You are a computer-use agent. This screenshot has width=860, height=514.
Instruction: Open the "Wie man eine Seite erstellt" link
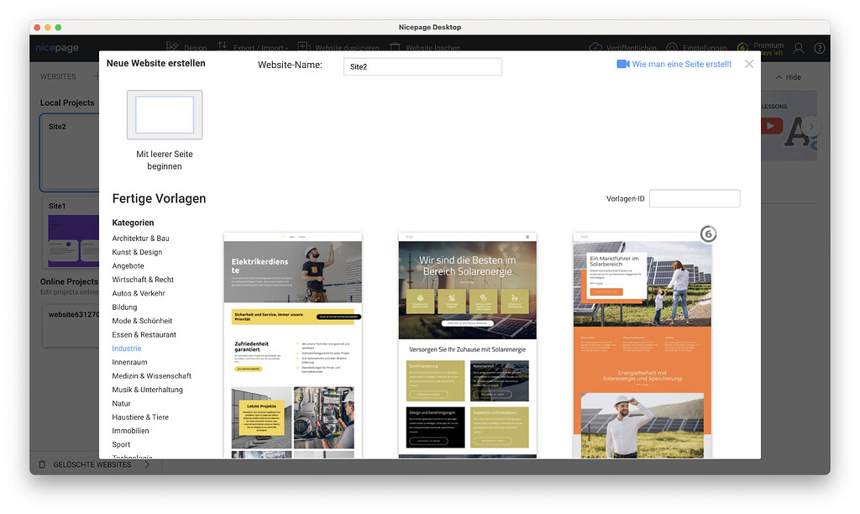[680, 64]
